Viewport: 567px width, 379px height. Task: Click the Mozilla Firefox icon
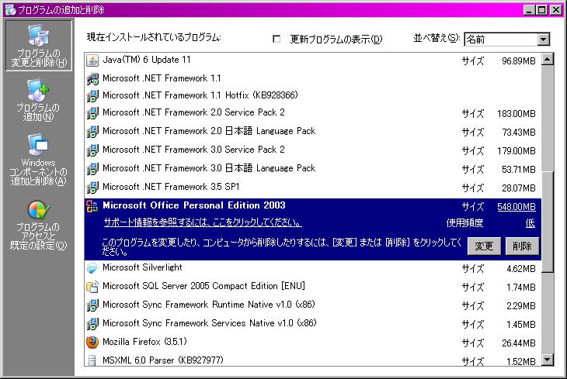pos(92,342)
